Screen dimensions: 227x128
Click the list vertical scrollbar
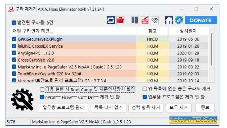click(x=212, y=49)
